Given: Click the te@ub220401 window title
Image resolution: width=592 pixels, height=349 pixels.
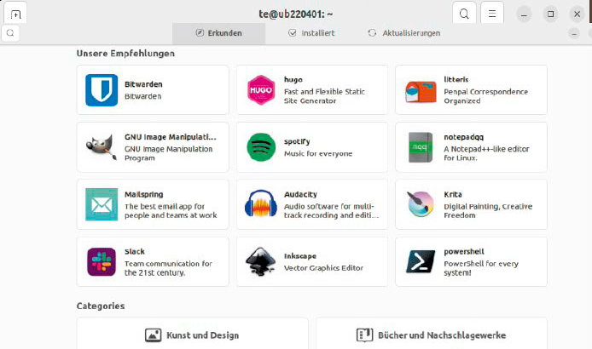Looking at the screenshot, I should [x=296, y=14].
